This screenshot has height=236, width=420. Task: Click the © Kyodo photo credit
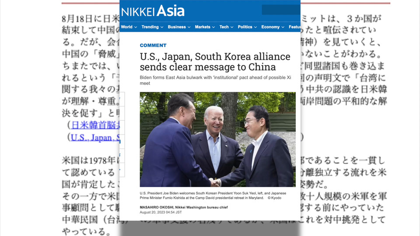tap(274, 198)
